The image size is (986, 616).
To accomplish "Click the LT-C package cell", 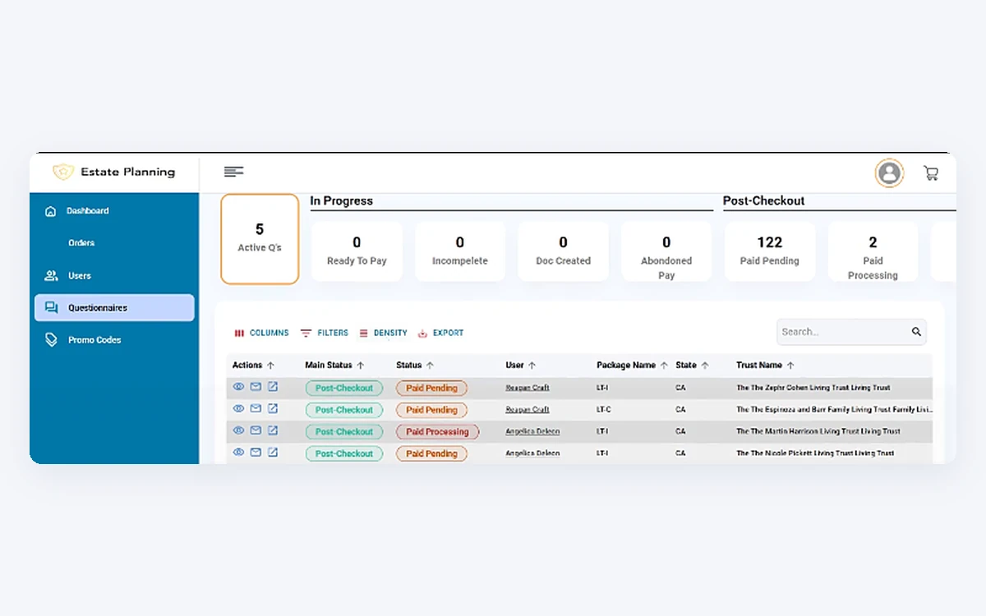I will tap(604, 410).
